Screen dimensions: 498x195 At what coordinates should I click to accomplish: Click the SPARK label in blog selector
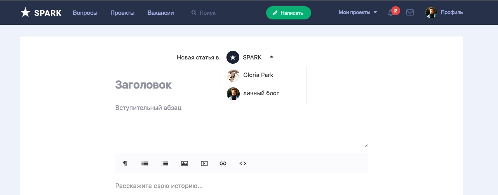(252, 57)
